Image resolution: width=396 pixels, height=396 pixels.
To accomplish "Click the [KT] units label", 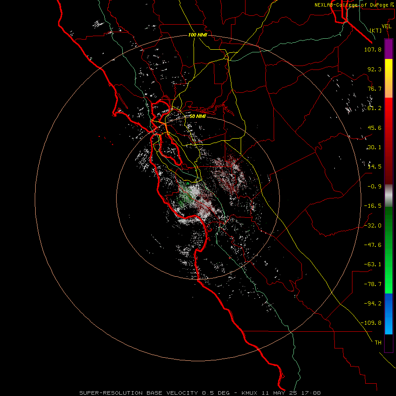I will coord(376,30).
